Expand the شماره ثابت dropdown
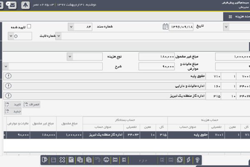Viewport: 250px width, 167px height. (x=58, y=36)
